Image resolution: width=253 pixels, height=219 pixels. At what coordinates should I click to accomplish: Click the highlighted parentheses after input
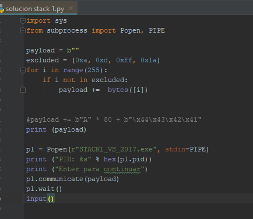pos(51,199)
